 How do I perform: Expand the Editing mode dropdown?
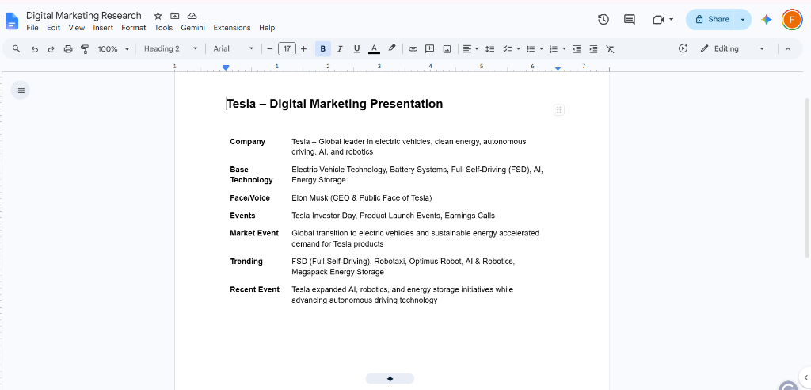[x=733, y=48]
